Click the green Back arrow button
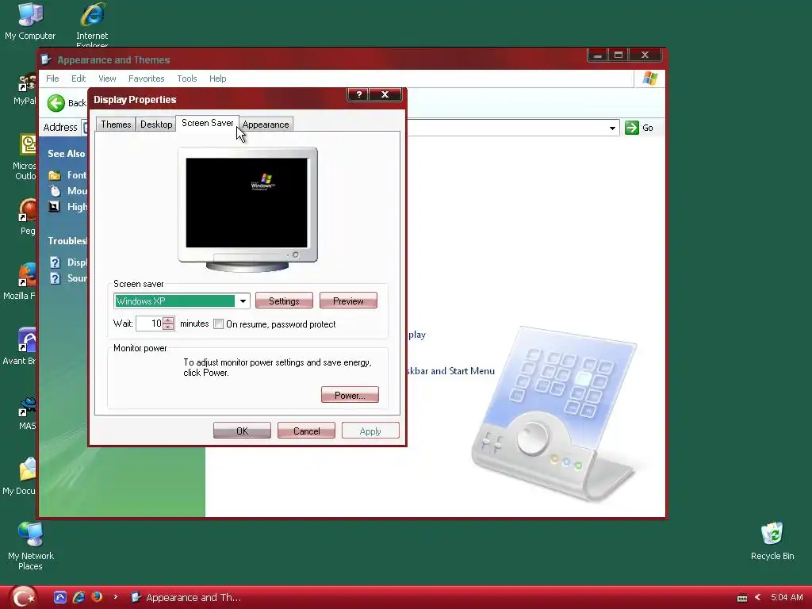Image resolution: width=812 pixels, height=609 pixels. pyautogui.click(x=56, y=103)
